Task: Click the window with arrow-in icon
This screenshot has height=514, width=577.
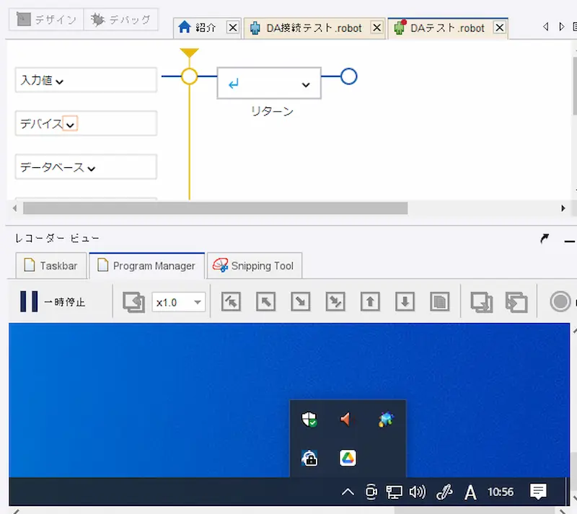Action: [x=516, y=302]
